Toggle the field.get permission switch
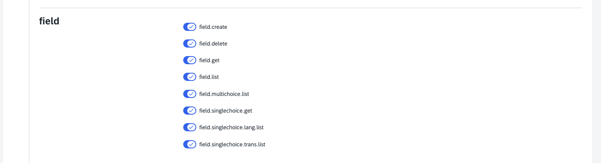 (x=190, y=60)
